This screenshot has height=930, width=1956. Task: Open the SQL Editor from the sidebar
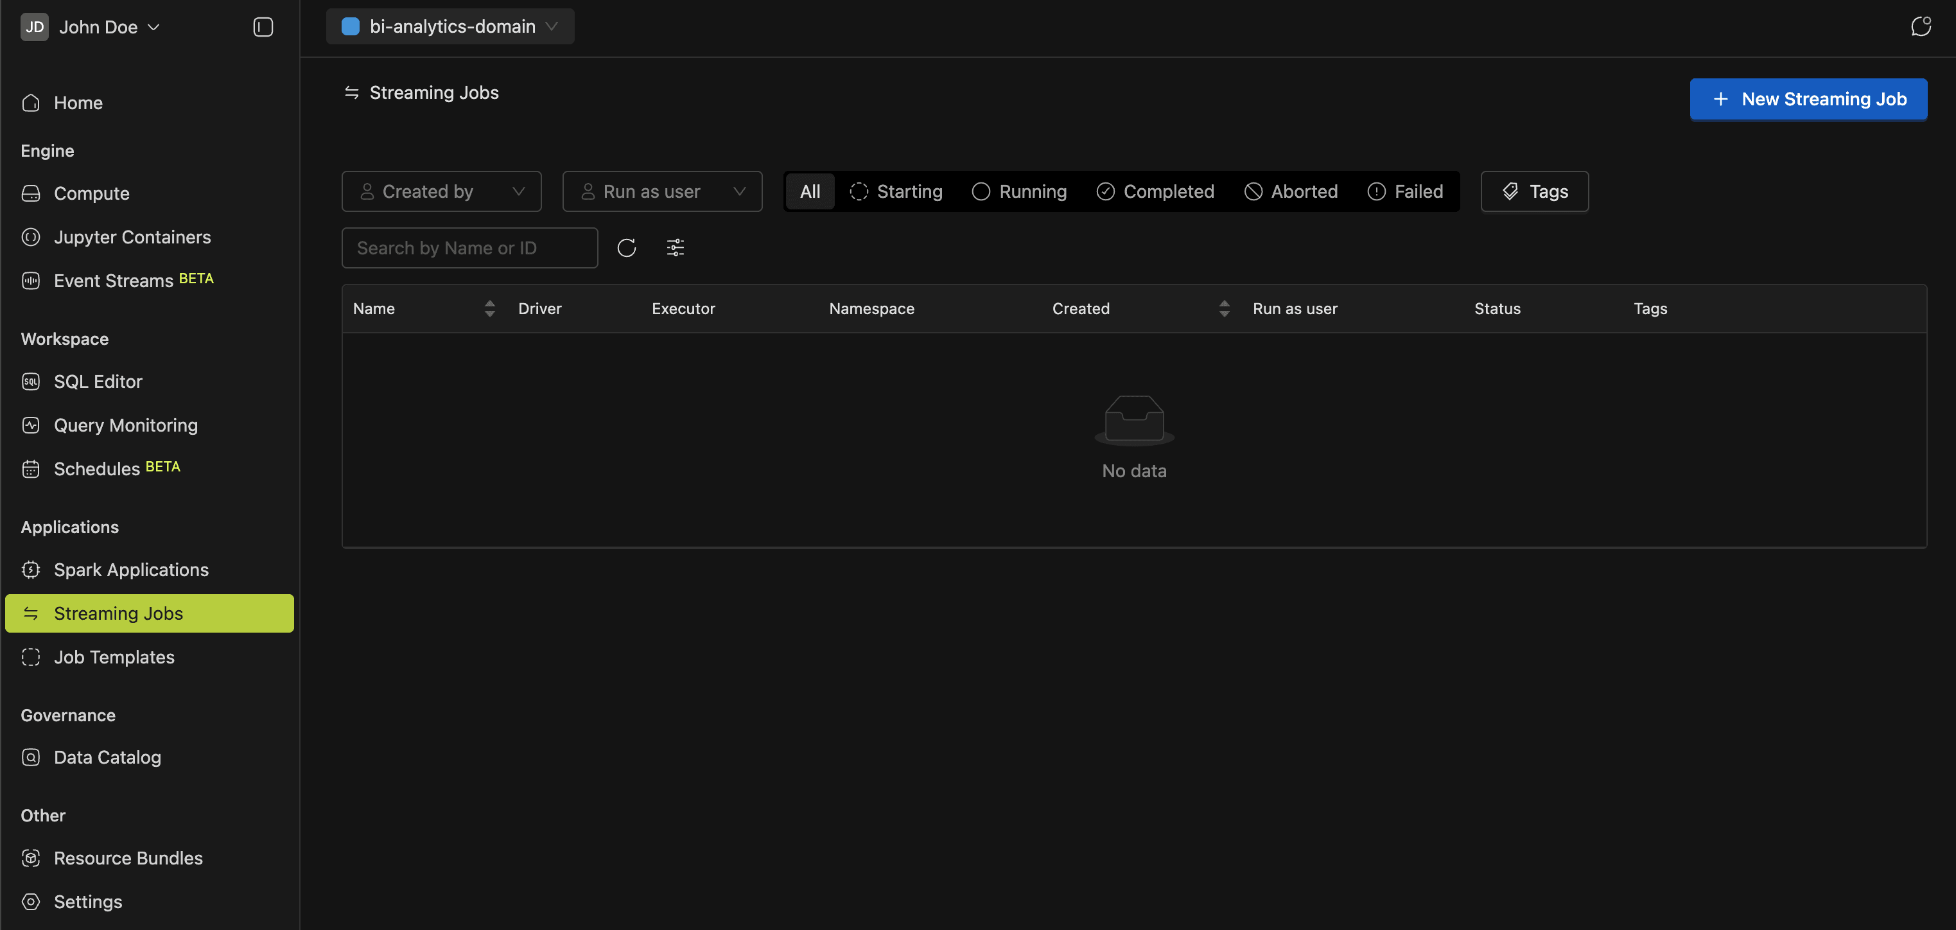click(98, 381)
